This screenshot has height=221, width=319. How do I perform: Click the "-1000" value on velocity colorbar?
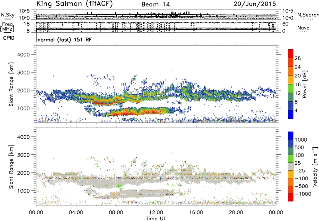click(303, 194)
